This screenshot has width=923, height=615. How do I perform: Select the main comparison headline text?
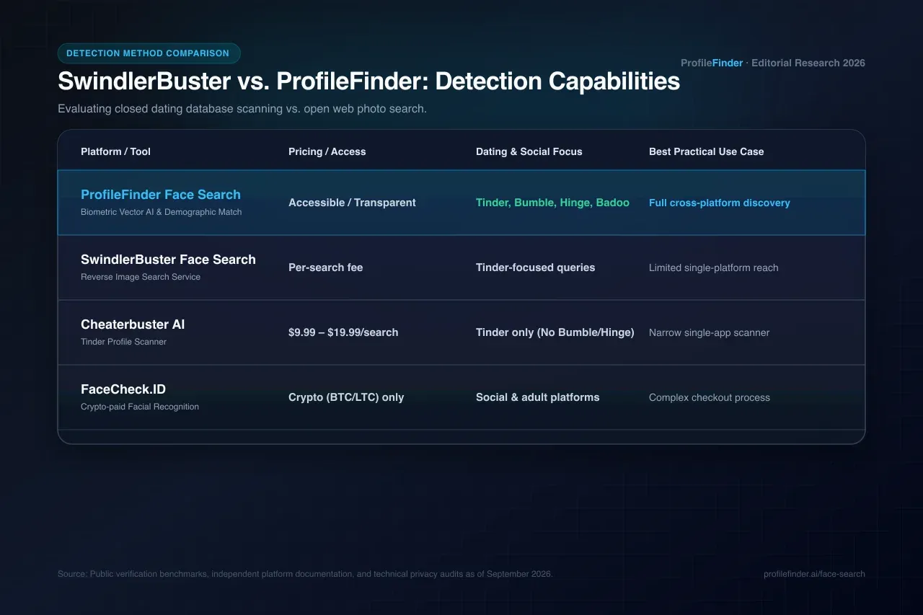pos(368,81)
